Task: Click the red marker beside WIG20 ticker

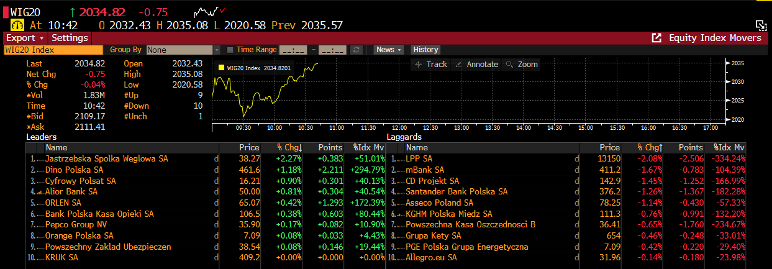Action: click(x=6, y=12)
